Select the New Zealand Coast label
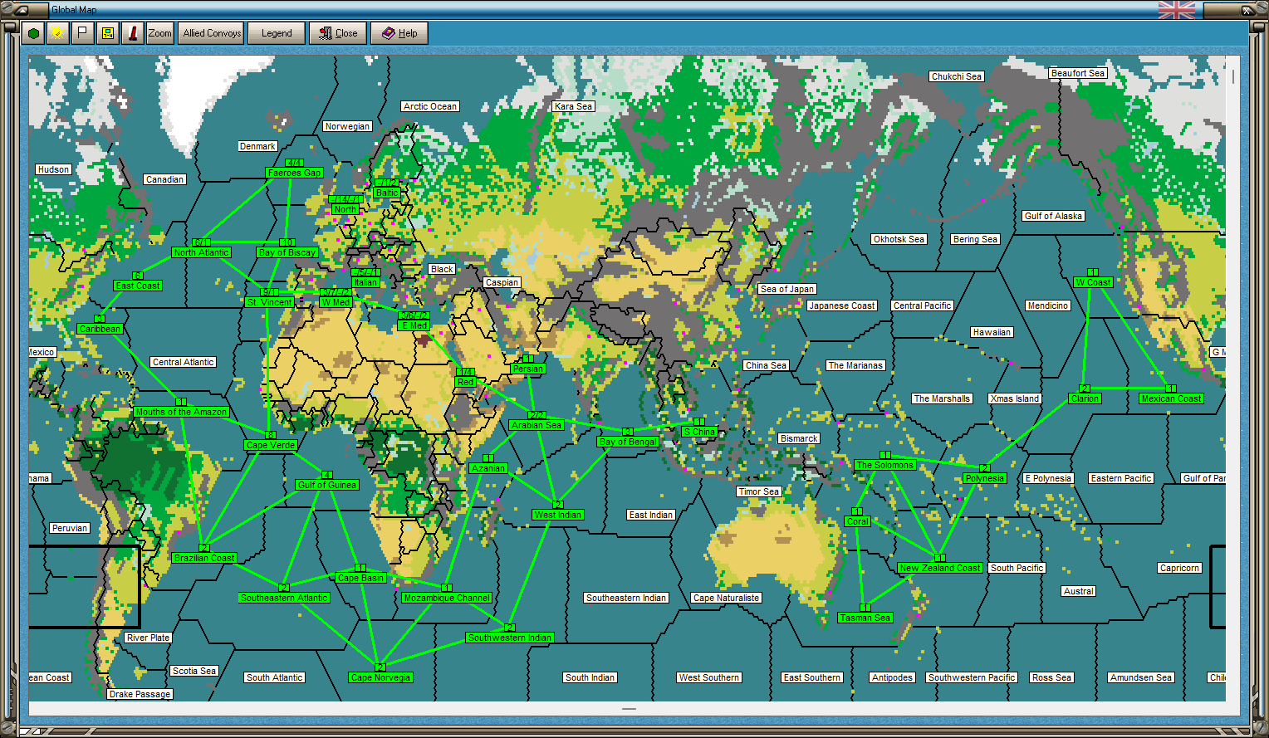This screenshot has width=1269, height=738. pyautogui.click(x=940, y=568)
